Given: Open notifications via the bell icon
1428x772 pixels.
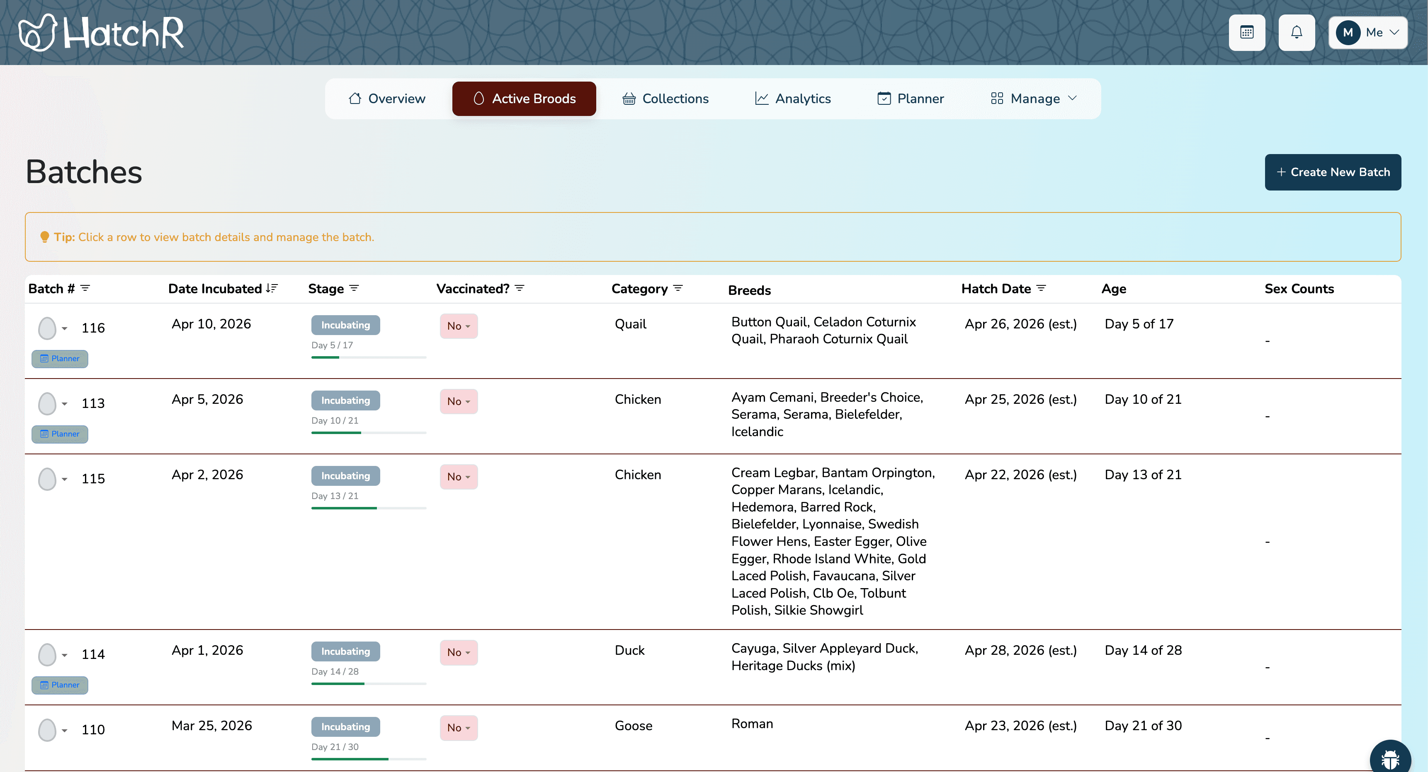Looking at the screenshot, I should pyautogui.click(x=1297, y=32).
